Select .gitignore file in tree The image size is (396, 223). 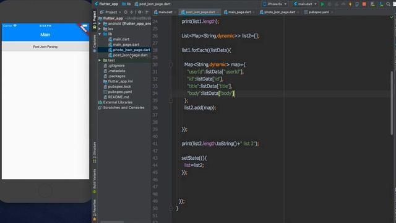(x=116, y=66)
